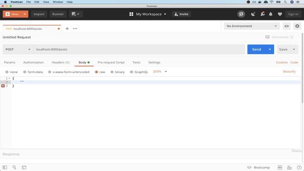Image resolution: width=304 pixels, height=171 pixels.
Task: Switch to the Tests tab
Action: tap(136, 62)
